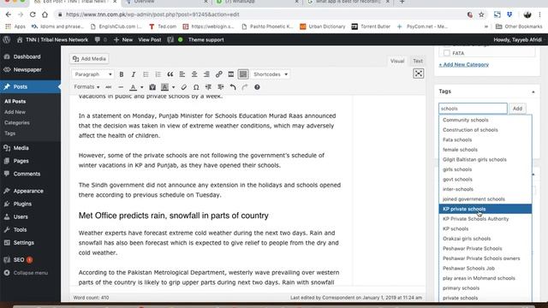Undo last edit

pos(233,87)
